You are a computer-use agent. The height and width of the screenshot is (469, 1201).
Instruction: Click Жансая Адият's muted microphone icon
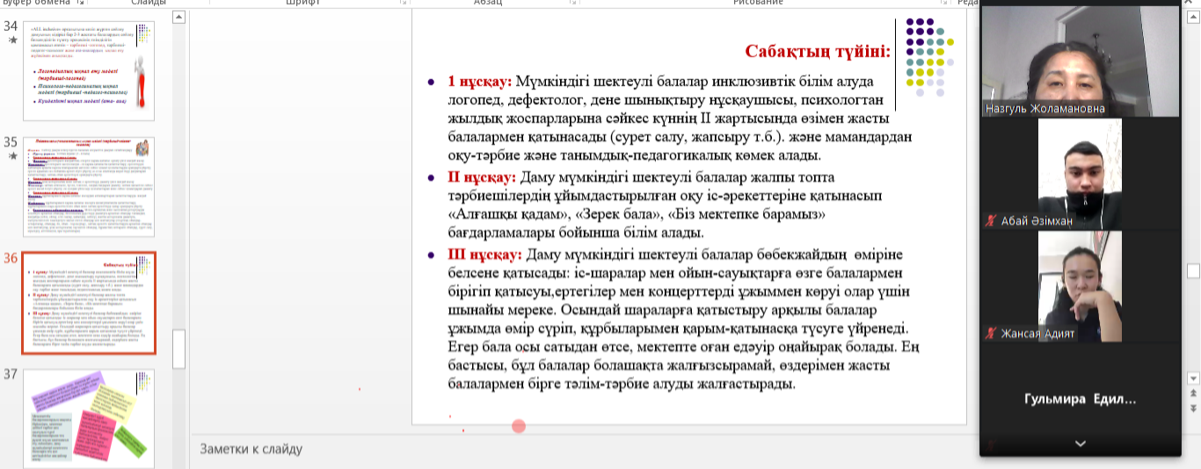point(992,334)
